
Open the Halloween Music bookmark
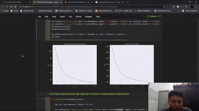(x=64, y=11)
